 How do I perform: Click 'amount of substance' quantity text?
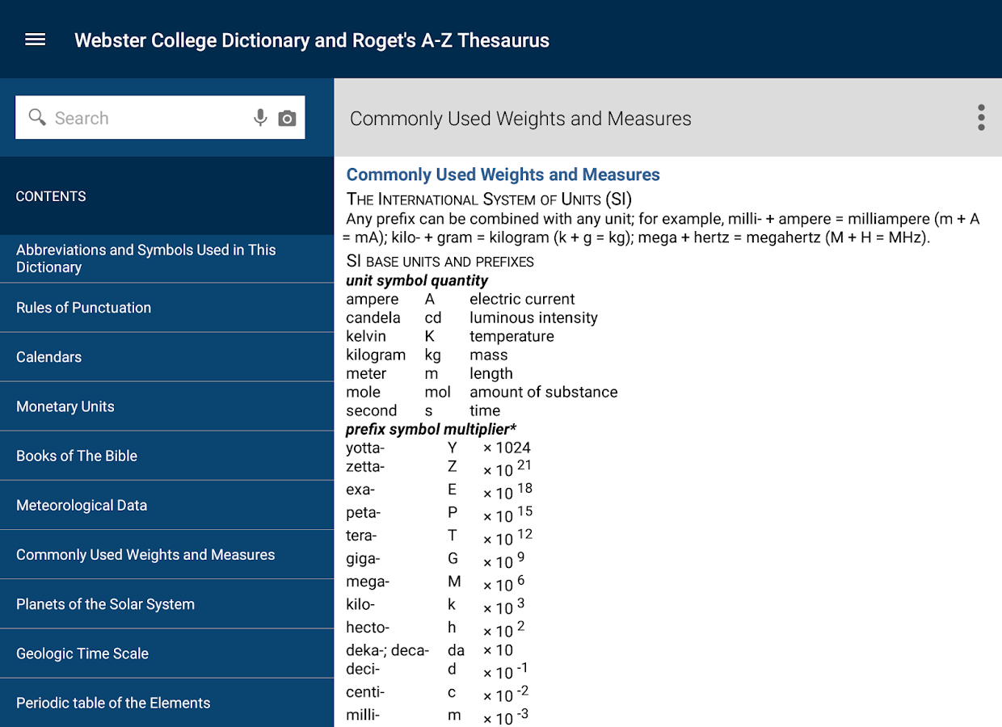(x=544, y=392)
